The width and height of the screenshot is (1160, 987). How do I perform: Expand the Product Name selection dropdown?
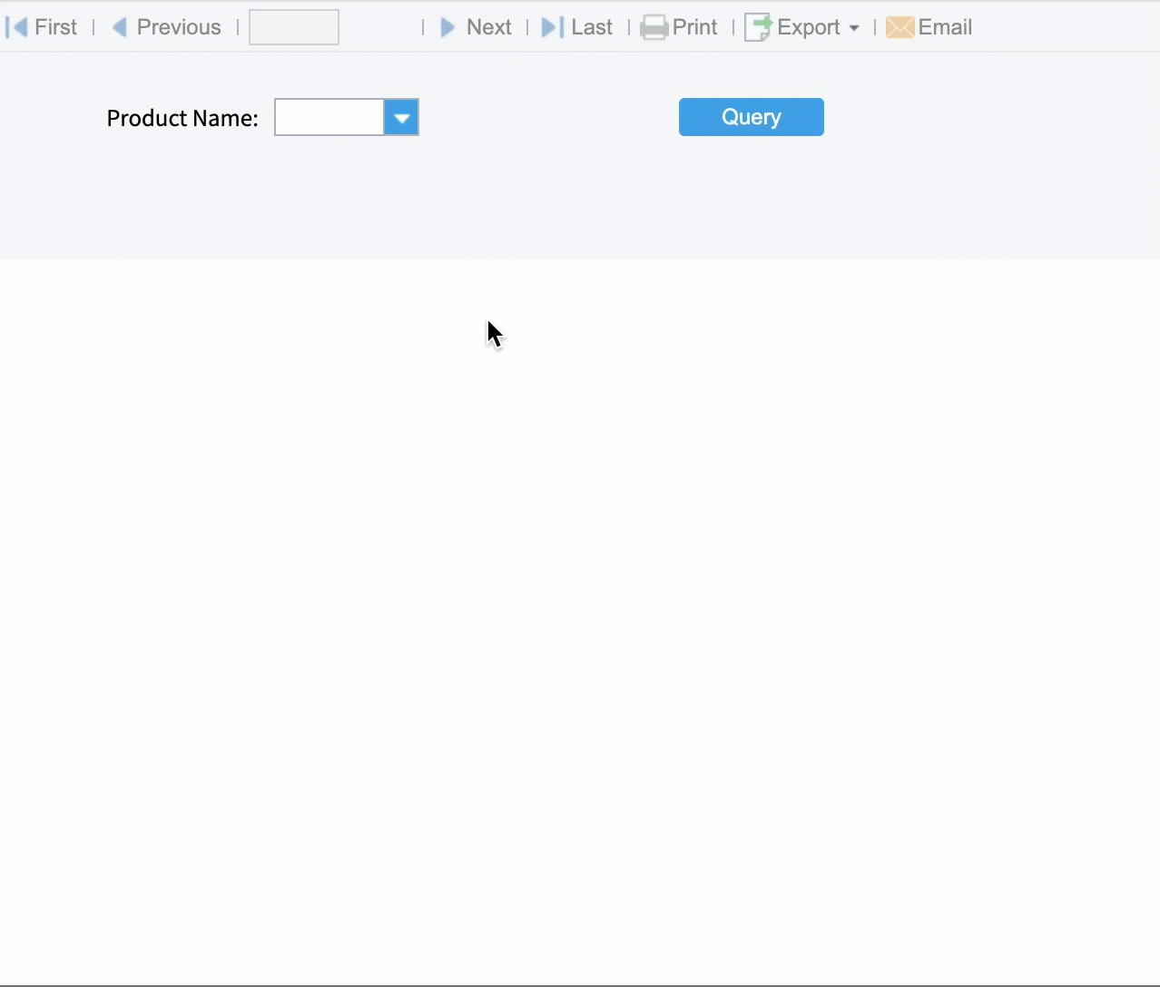(401, 117)
